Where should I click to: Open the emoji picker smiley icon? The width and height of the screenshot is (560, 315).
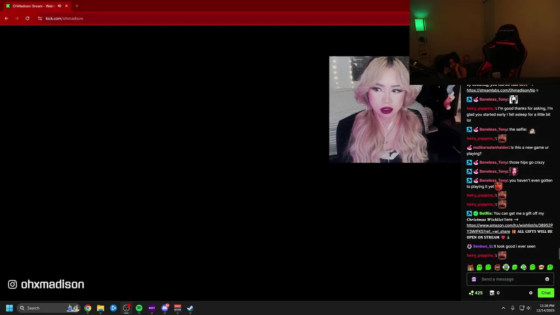pos(547,279)
